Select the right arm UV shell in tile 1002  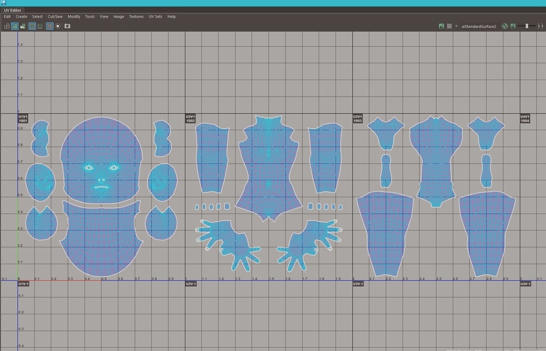(x=325, y=158)
